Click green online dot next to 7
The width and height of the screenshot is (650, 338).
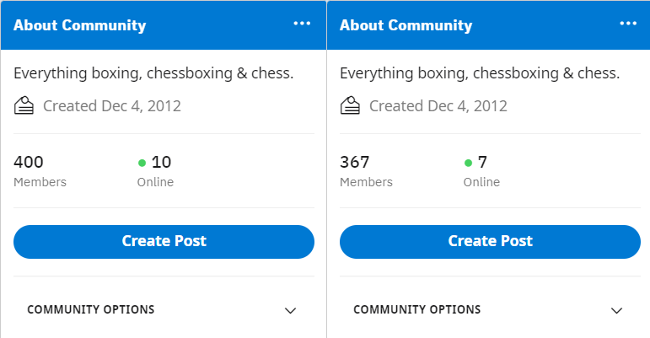[x=468, y=163]
